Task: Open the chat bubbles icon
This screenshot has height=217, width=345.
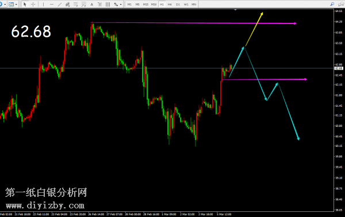Action: coord(341,4)
